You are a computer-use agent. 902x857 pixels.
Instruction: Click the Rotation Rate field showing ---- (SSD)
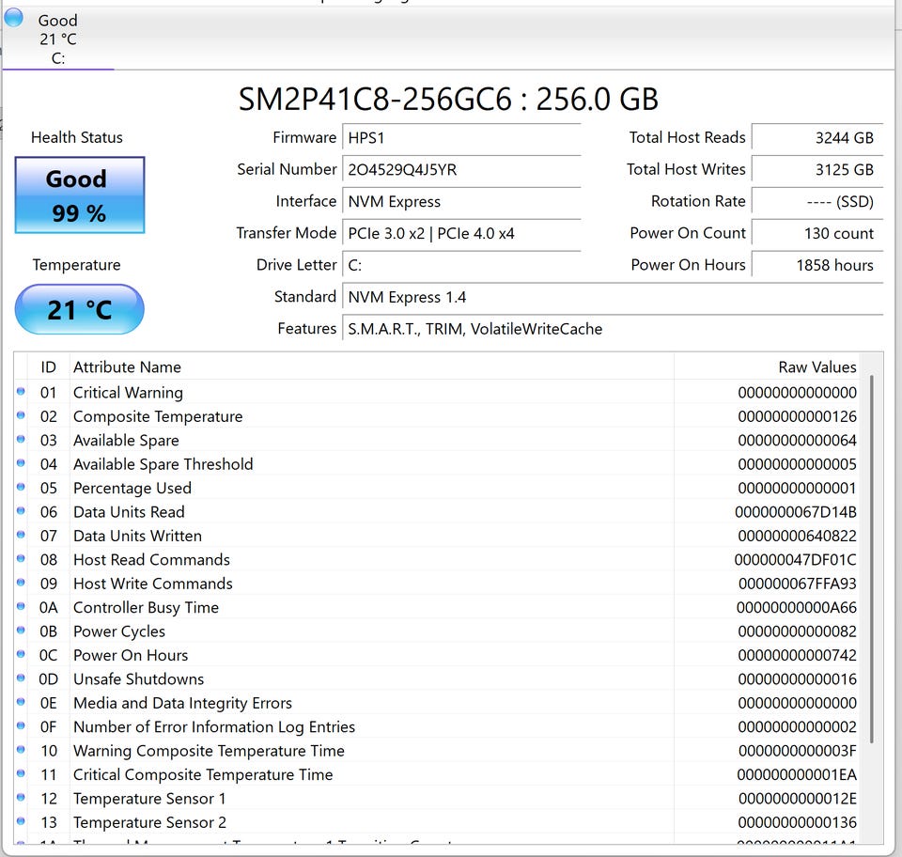click(817, 202)
